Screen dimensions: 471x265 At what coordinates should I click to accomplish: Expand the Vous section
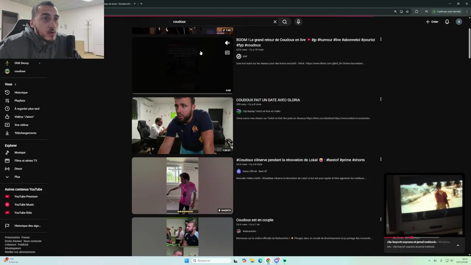coord(11,84)
